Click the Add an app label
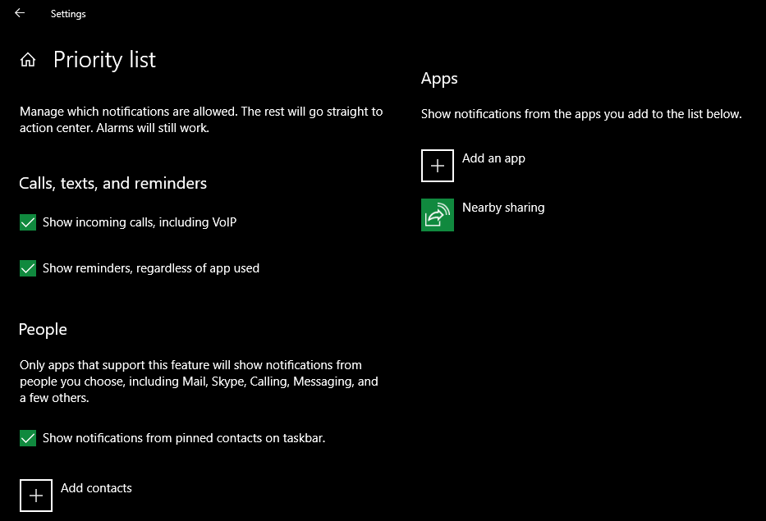Image resolution: width=766 pixels, height=521 pixels. point(493,158)
